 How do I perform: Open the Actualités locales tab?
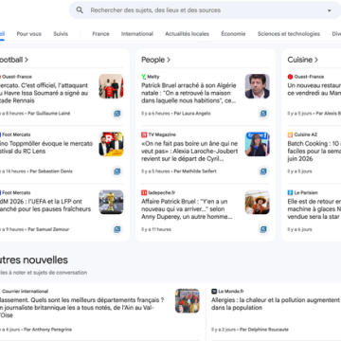pos(187,34)
